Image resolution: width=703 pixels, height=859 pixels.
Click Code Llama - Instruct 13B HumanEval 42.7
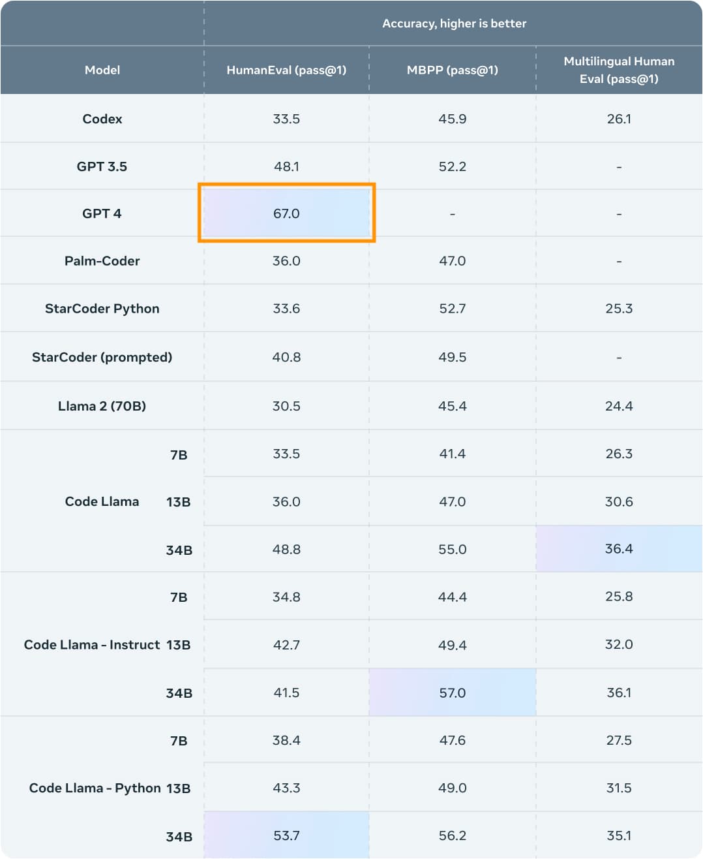pyautogui.click(x=286, y=645)
